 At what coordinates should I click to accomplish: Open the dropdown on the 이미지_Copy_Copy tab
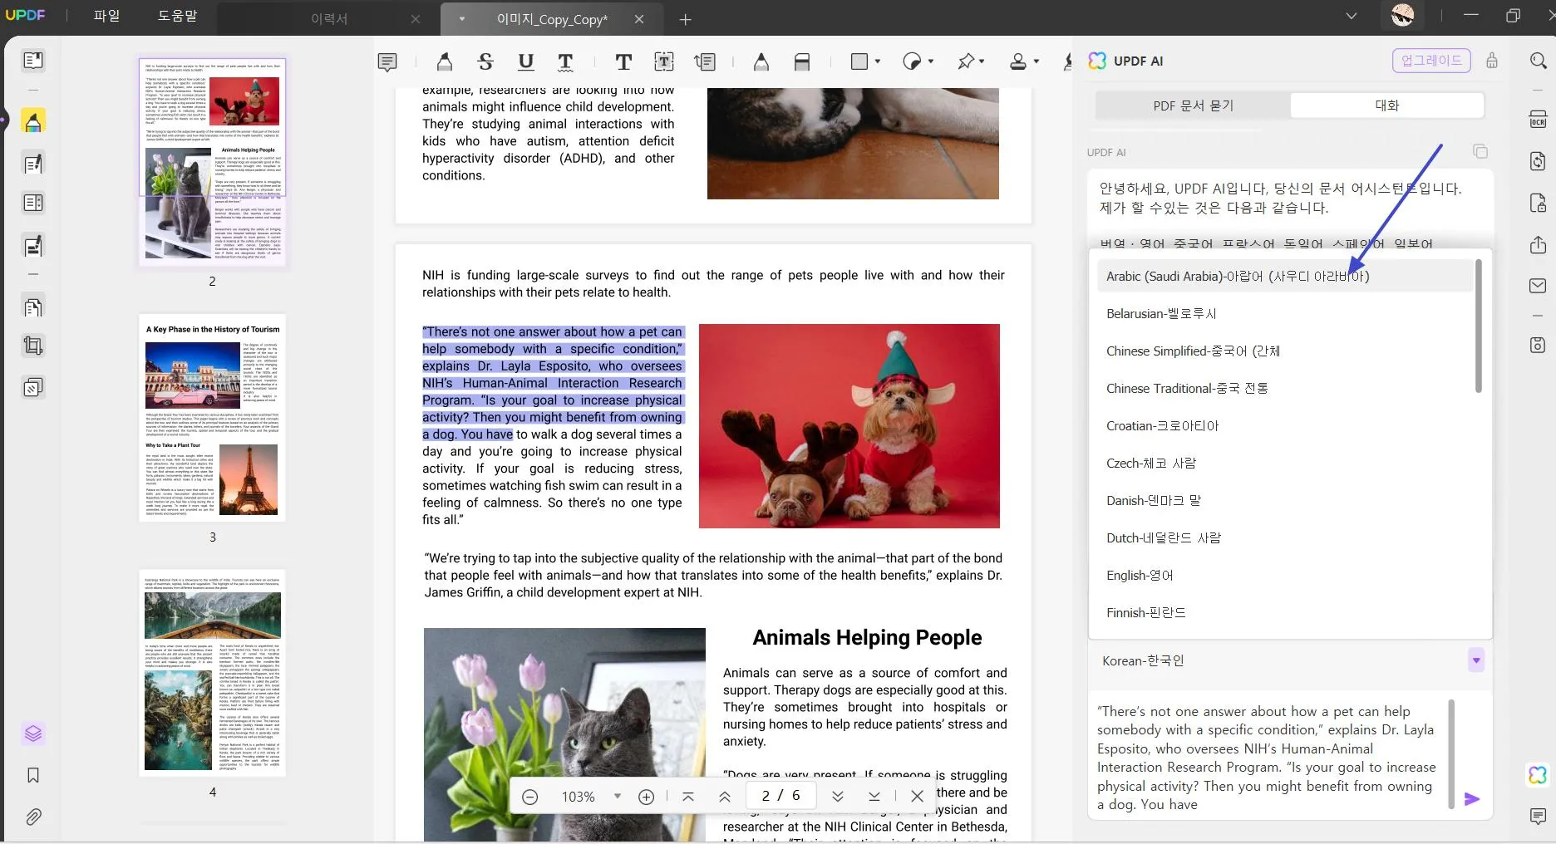point(461,18)
